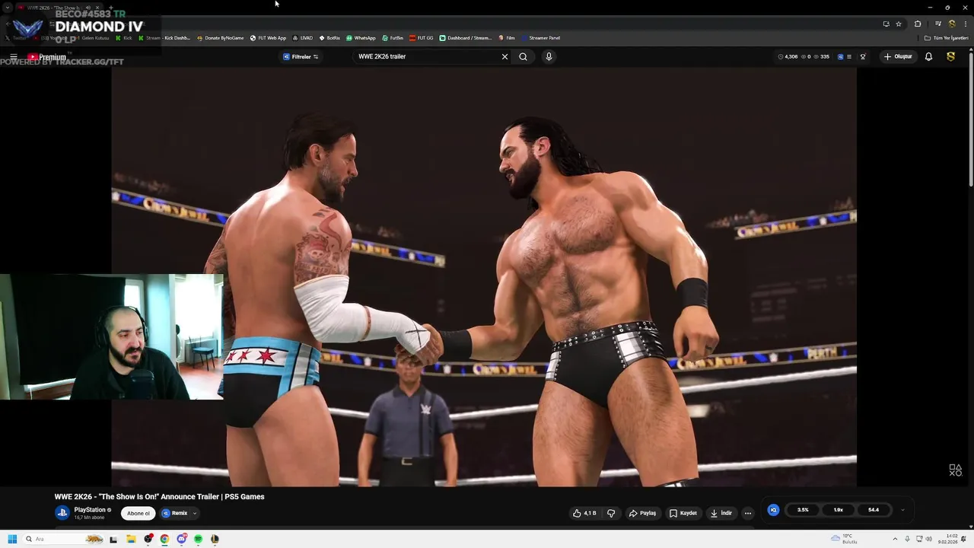
Task: Open Spotify from the taskbar
Action: pos(198,539)
